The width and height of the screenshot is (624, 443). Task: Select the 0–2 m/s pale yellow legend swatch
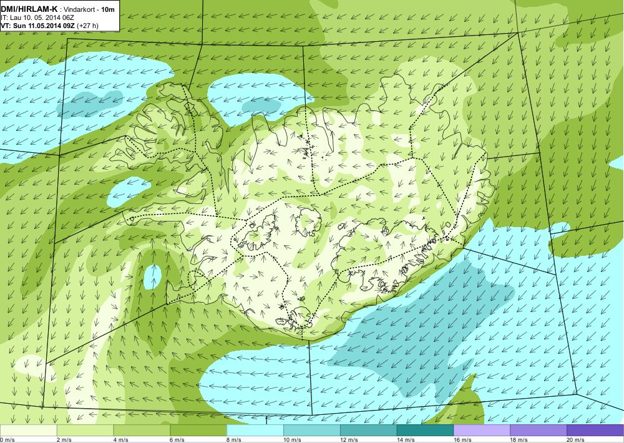[29, 431]
